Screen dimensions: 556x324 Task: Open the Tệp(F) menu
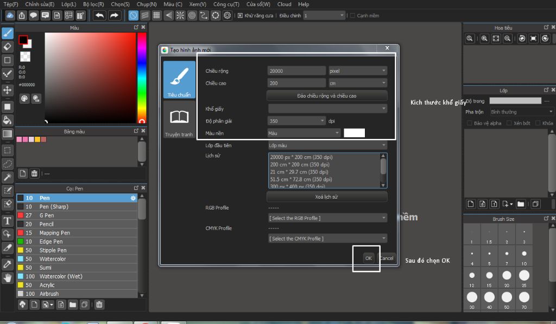[x=11, y=4]
